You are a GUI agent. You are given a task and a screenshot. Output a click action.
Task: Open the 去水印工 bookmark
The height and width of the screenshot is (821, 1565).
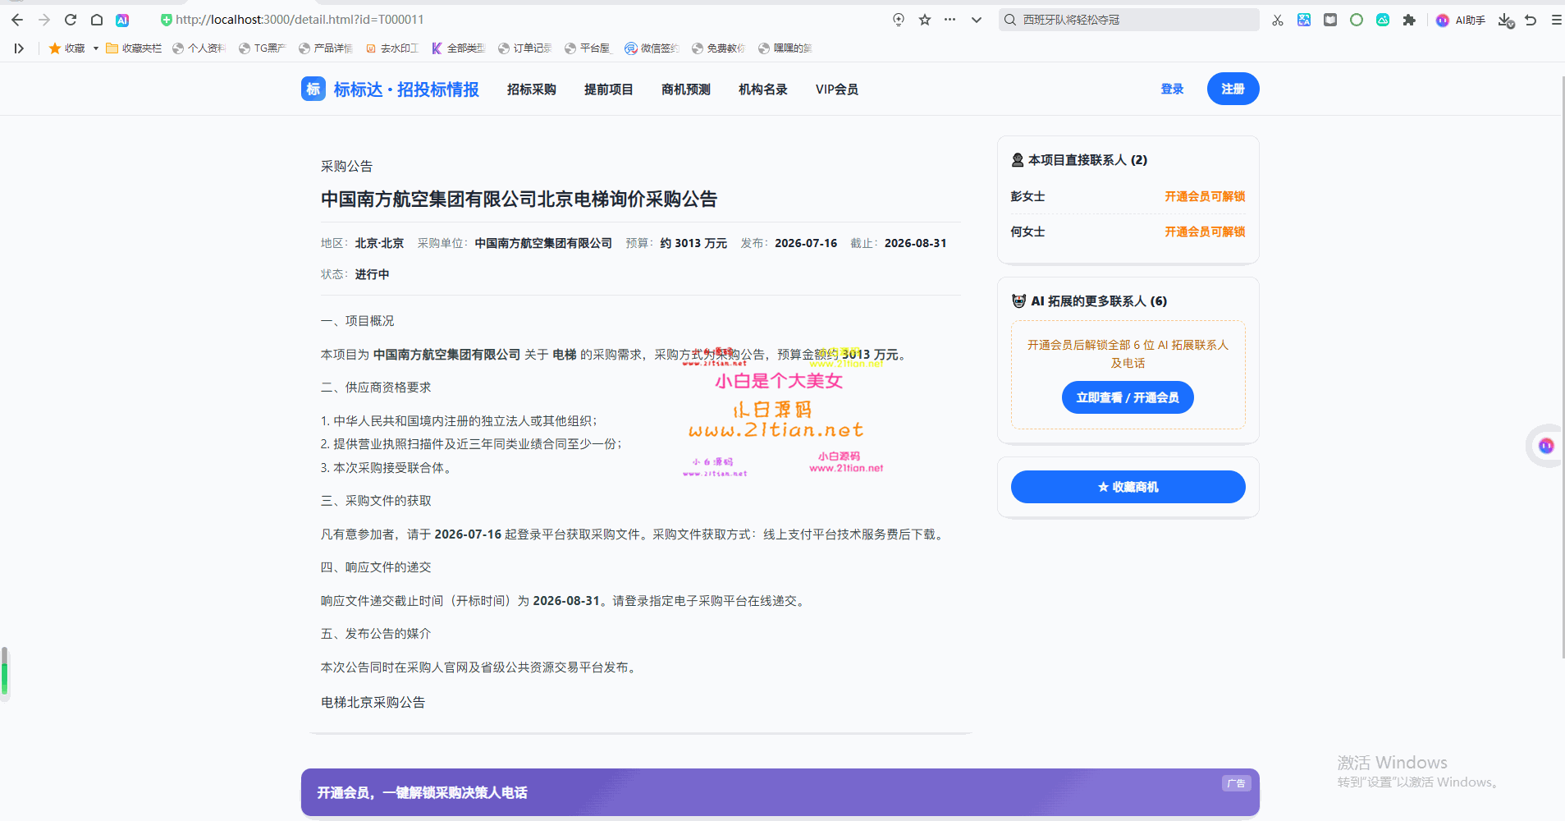coord(392,48)
